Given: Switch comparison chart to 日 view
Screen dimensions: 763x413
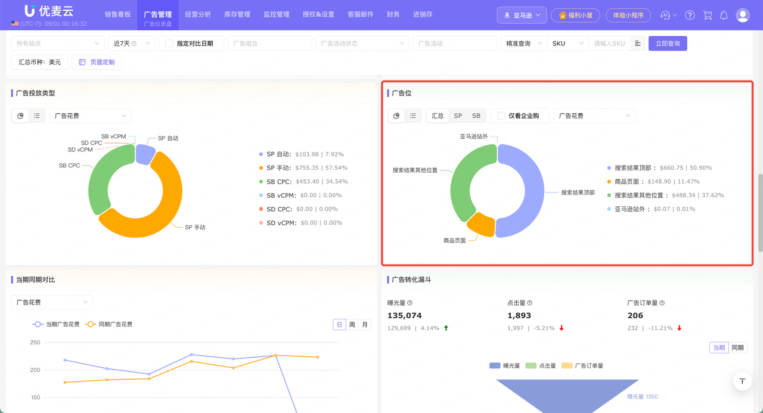Looking at the screenshot, I should click(x=339, y=325).
